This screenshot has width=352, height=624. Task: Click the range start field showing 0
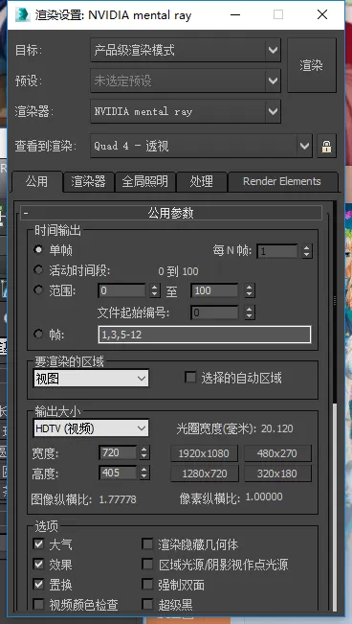(122, 290)
